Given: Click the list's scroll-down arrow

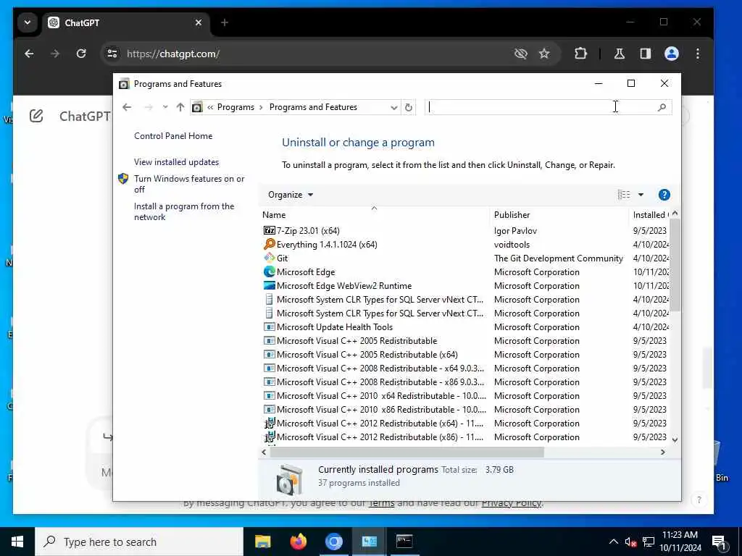Looking at the screenshot, I should [675, 439].
